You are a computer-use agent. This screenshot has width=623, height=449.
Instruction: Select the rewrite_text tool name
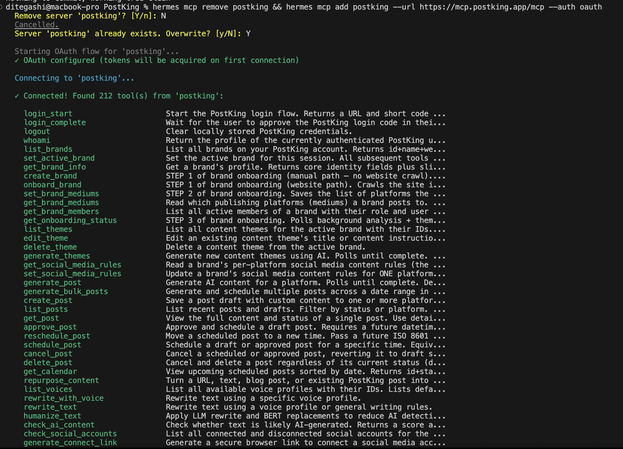pyautogui.click(x=50, y=407)
